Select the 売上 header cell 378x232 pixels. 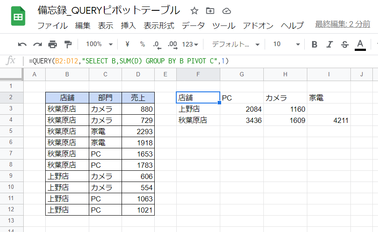[138, 97]
